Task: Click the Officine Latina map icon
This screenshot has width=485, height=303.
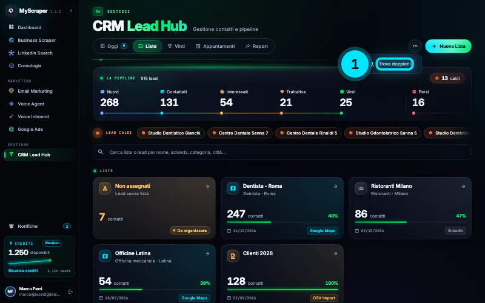Action: click(105, 256)
